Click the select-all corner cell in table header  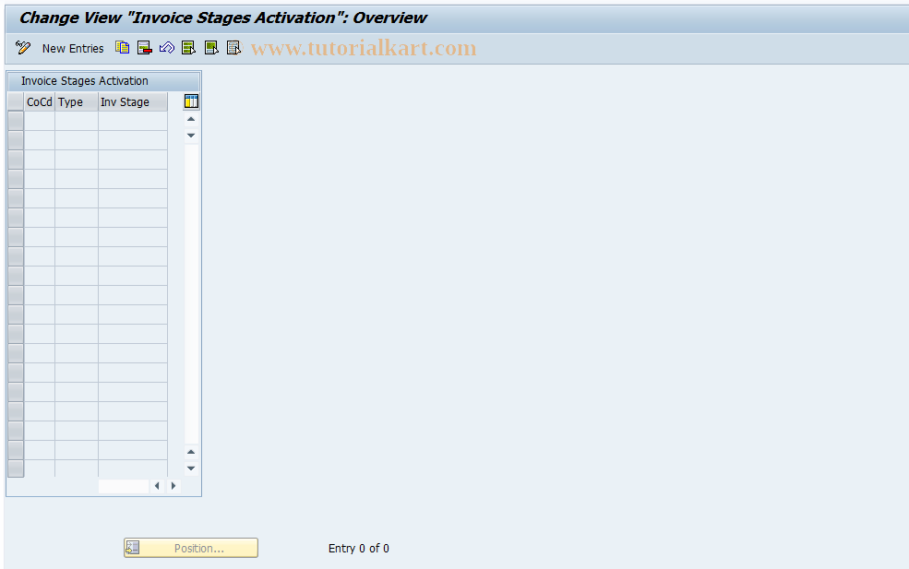(x=16, y=102)
